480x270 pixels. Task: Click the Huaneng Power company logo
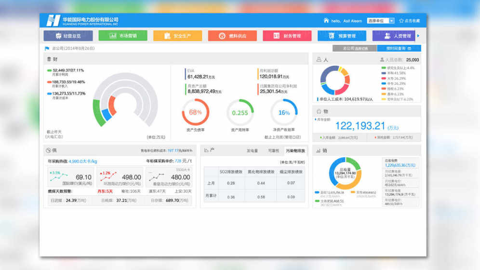(53, 20)
